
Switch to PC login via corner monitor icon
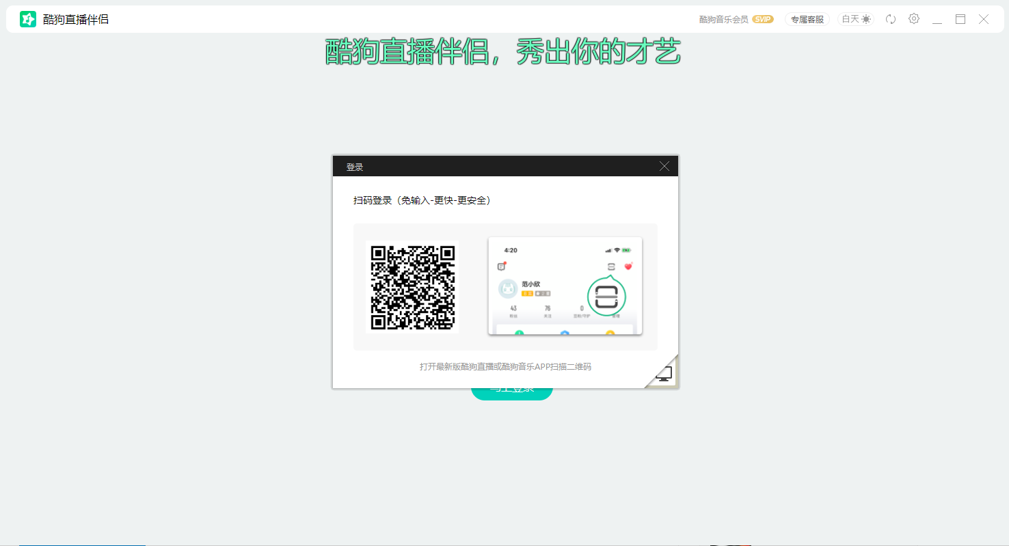[662, 372]
